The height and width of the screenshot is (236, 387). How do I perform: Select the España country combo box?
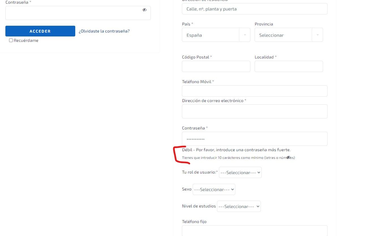coord(216,35)
